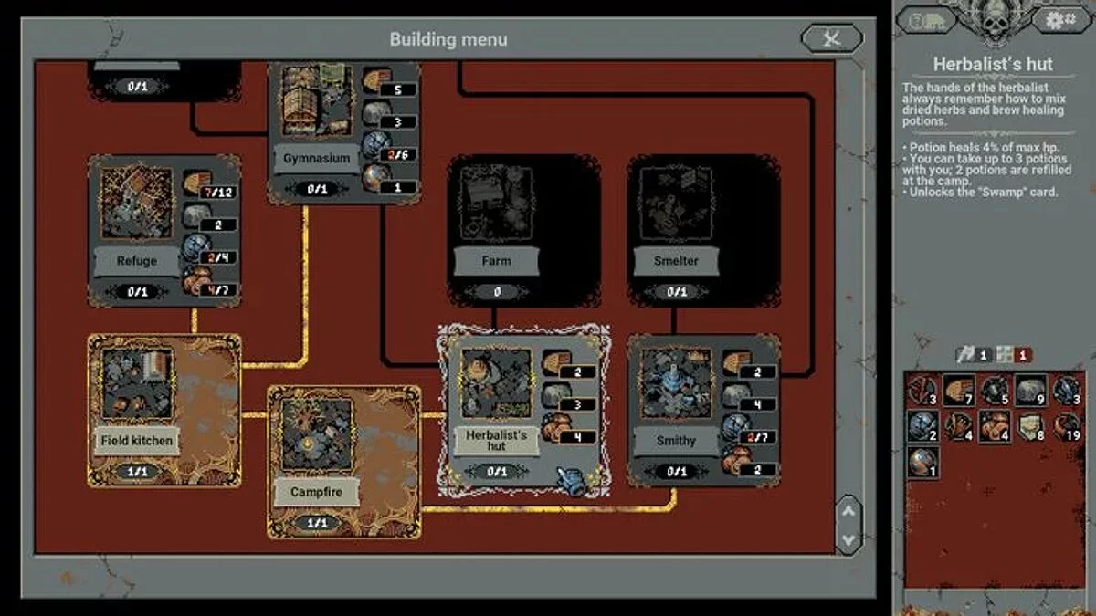Screen dimensions: 1096x616
Task: Click inventory resource with count 2
Action: [x=923, y=425]
